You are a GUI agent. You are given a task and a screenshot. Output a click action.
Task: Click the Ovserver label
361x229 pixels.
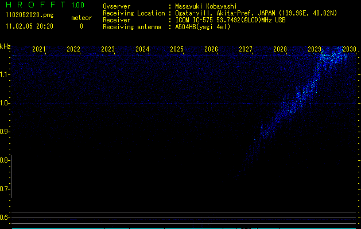click(117, 6)
